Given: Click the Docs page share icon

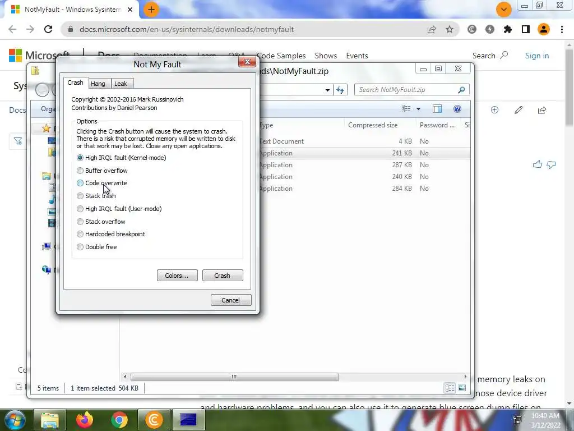Looking at the screenshot, I should (542, 110).
